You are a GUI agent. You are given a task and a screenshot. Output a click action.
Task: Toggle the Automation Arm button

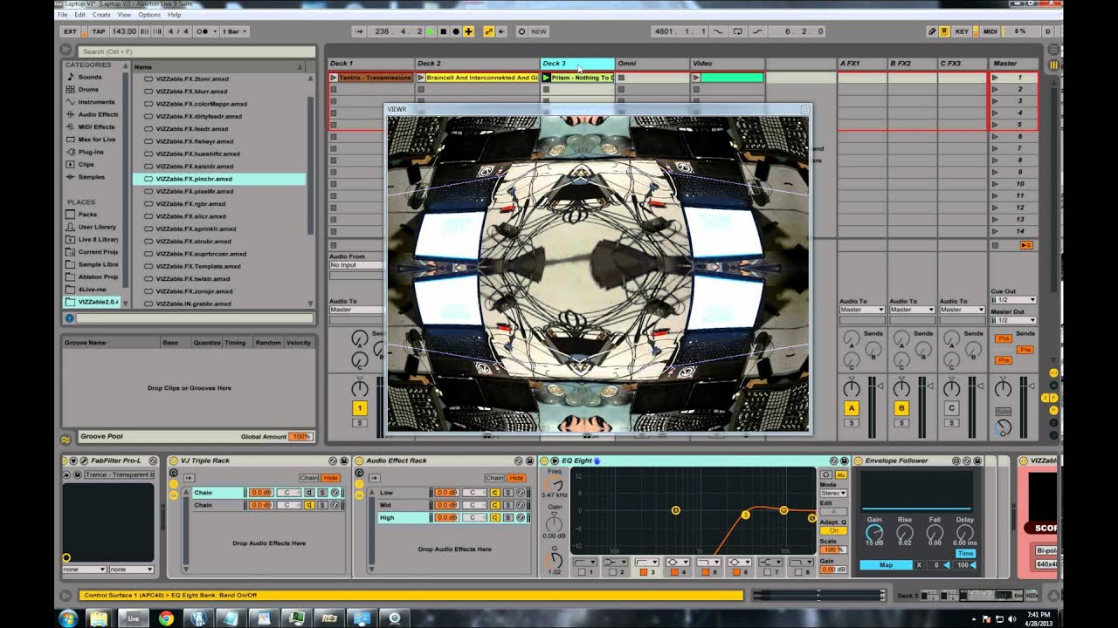(x=489, y=31)
